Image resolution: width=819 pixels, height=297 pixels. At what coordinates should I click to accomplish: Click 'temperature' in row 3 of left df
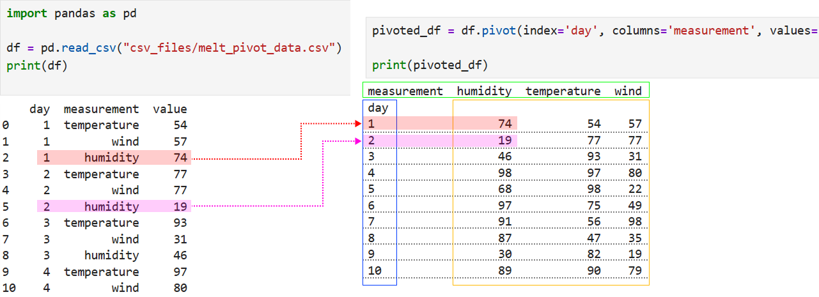click(x=101, y=174)
